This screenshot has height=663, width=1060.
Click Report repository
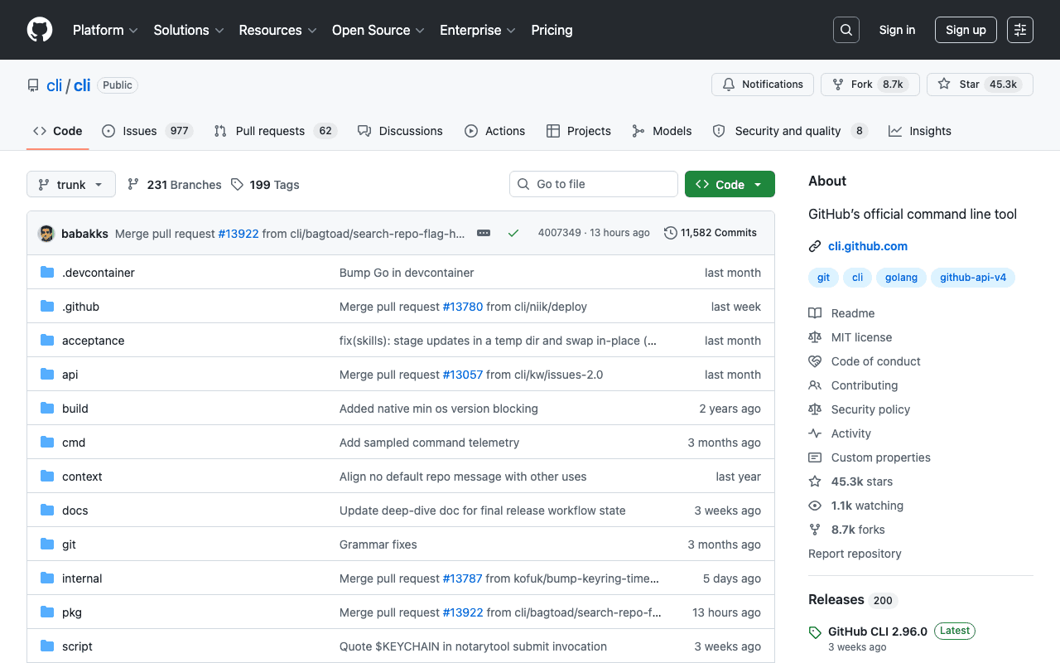pyautogui.click(x=855, y=554)
